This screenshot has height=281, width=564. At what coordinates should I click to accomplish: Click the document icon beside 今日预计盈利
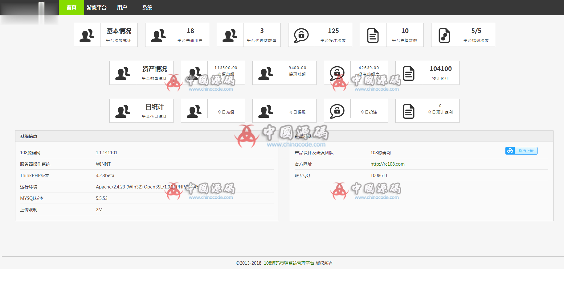tap(409, 111)
